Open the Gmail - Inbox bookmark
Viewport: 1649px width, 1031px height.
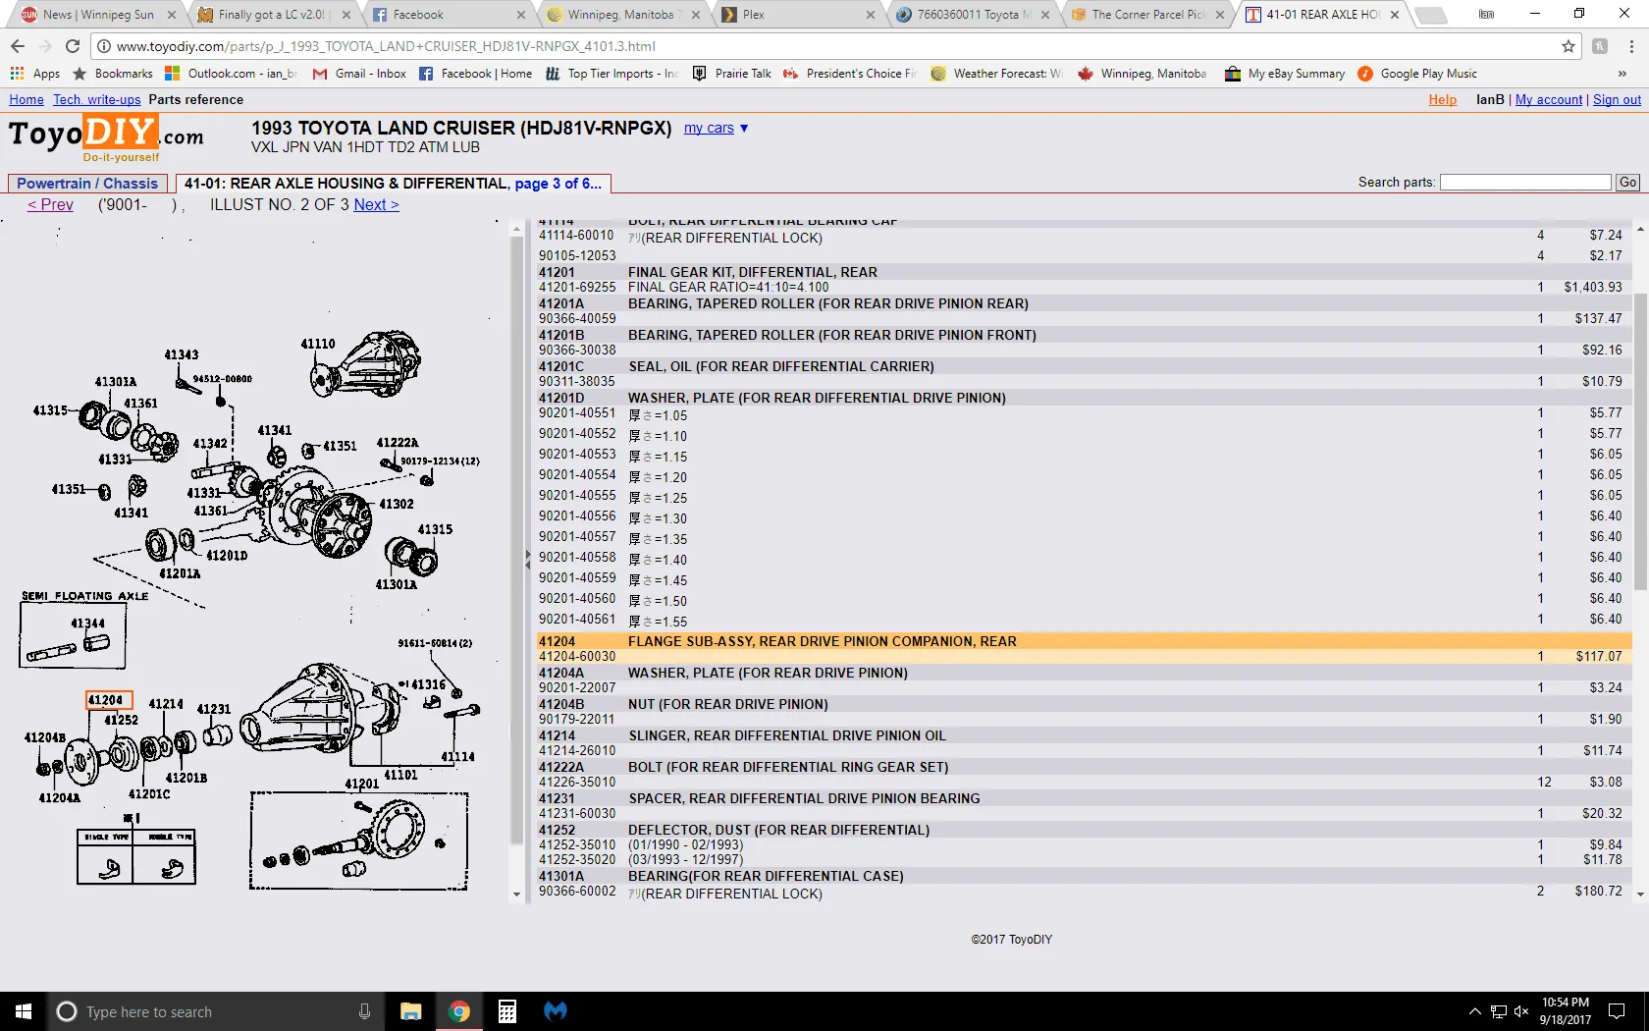359,74
